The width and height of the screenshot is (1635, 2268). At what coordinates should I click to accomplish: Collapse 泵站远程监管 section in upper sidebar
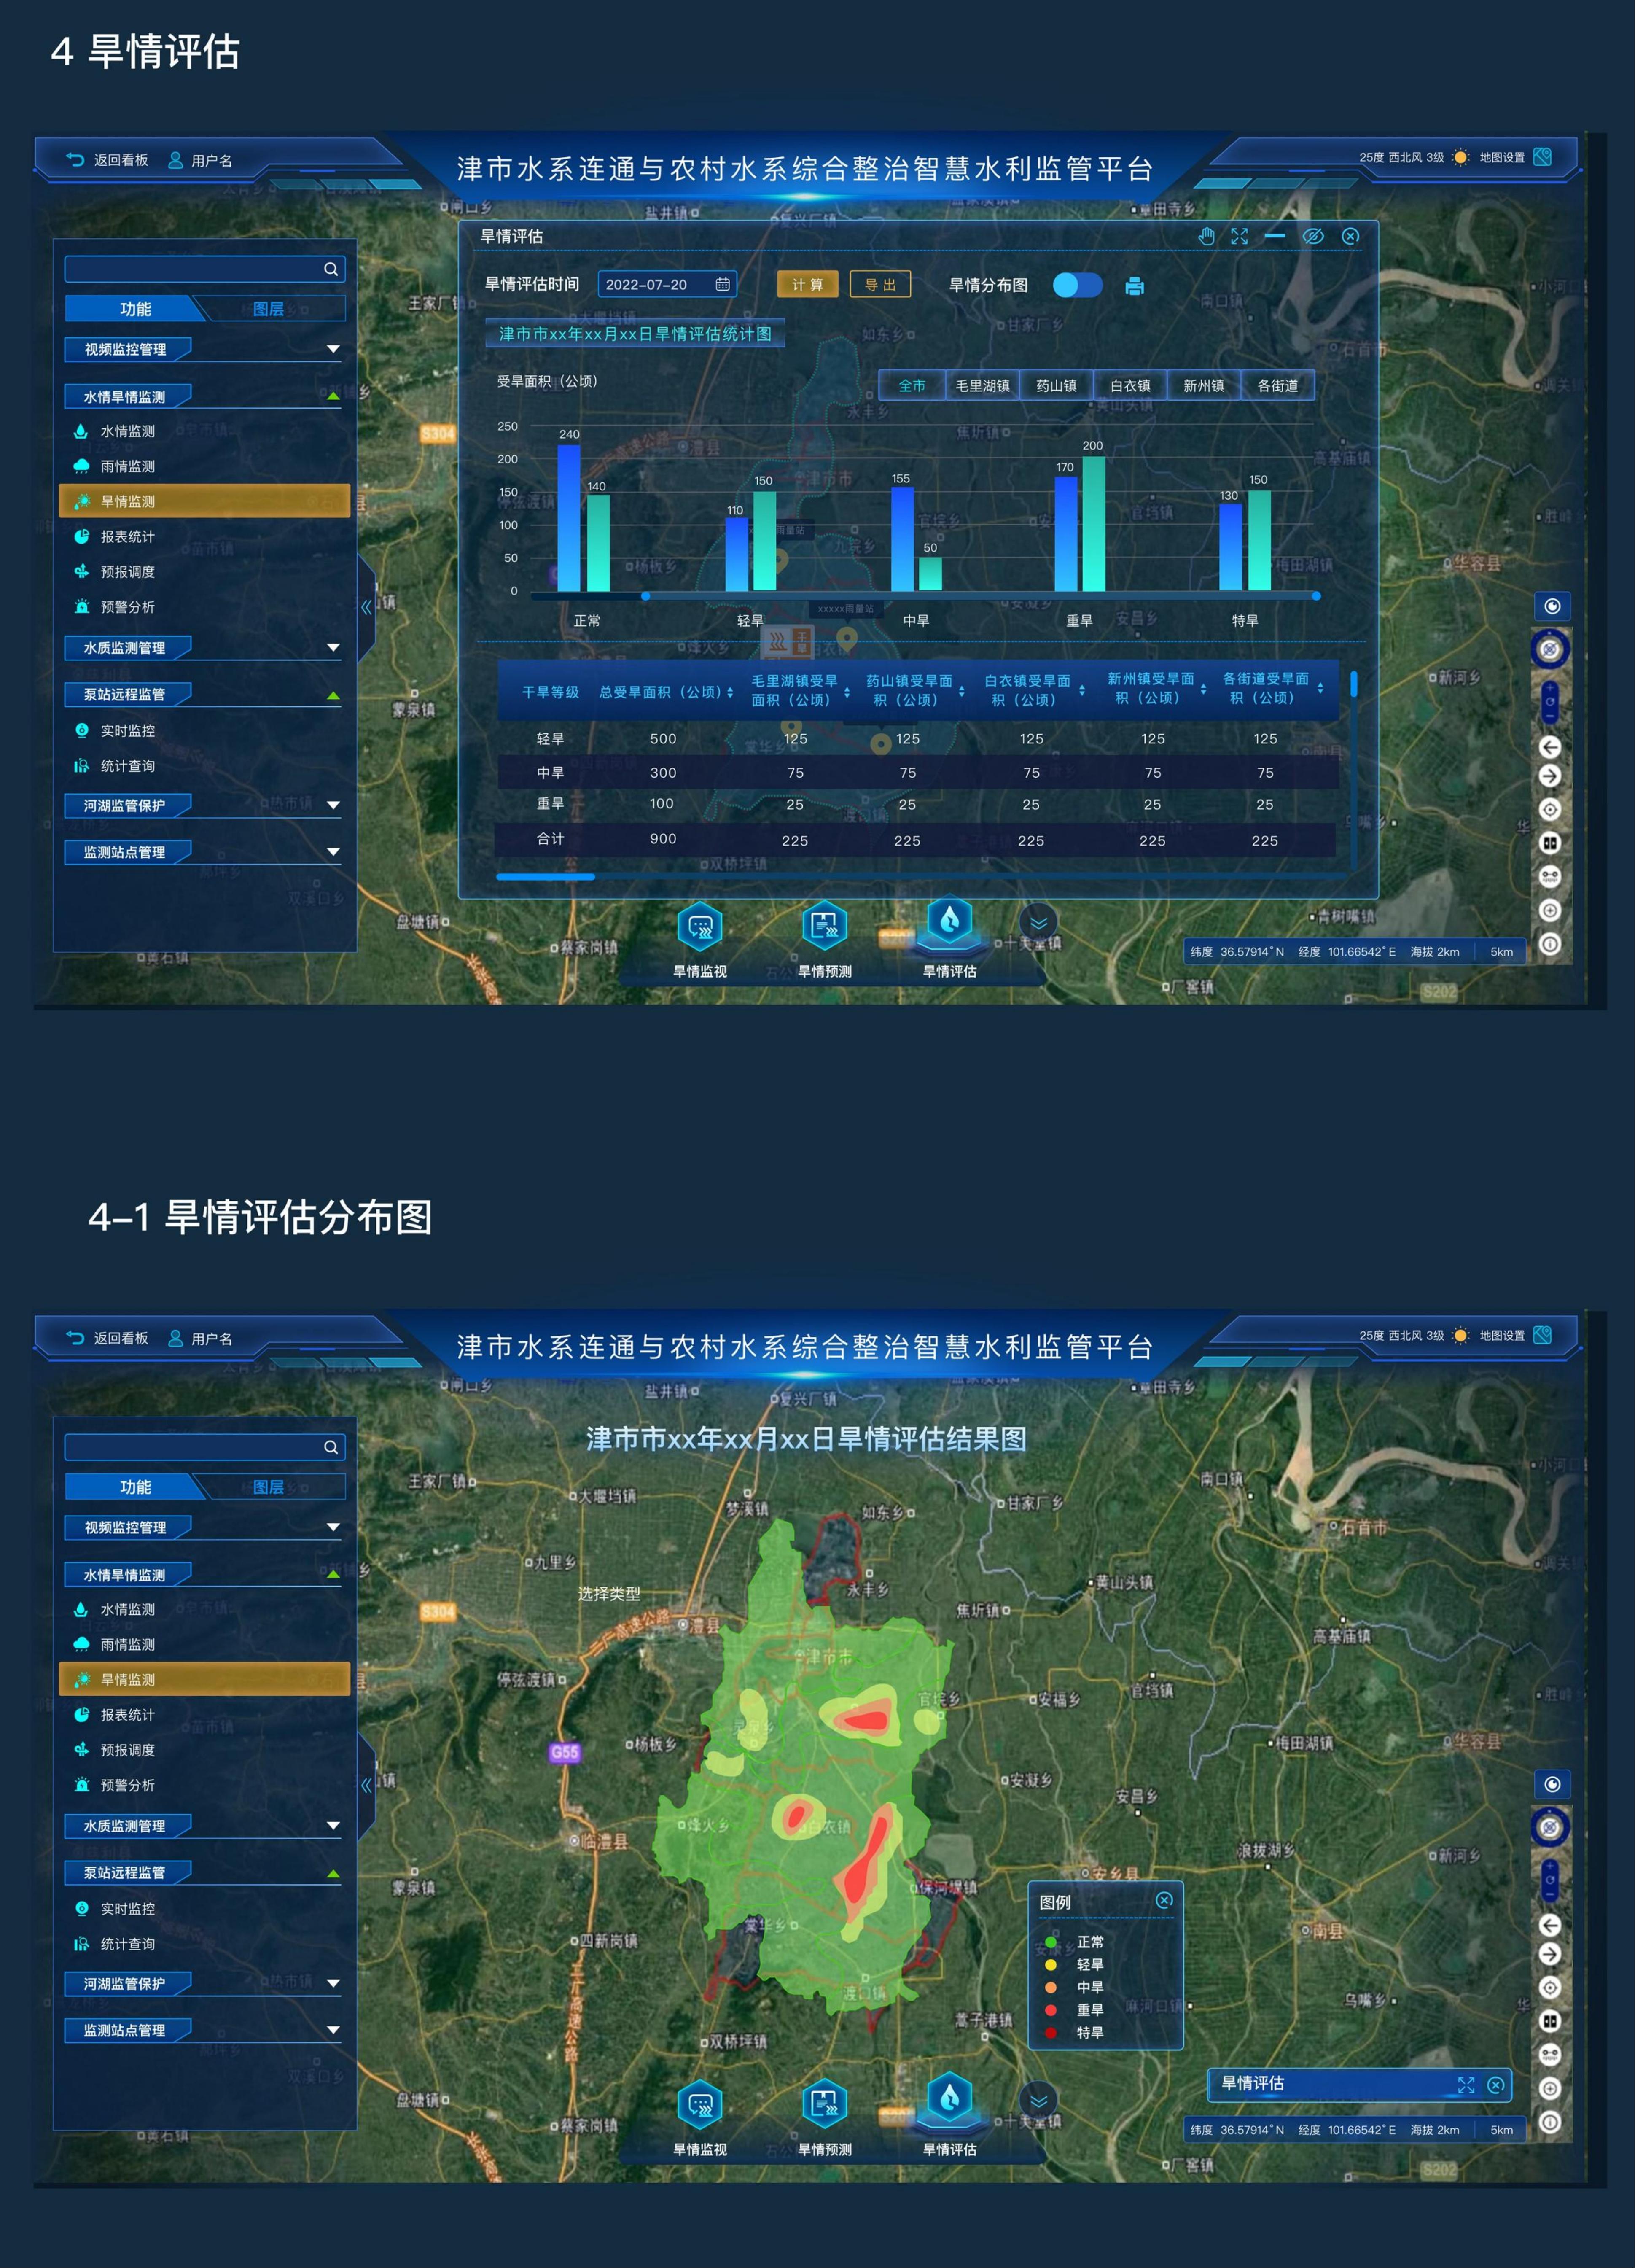click(x=333, y=695)
